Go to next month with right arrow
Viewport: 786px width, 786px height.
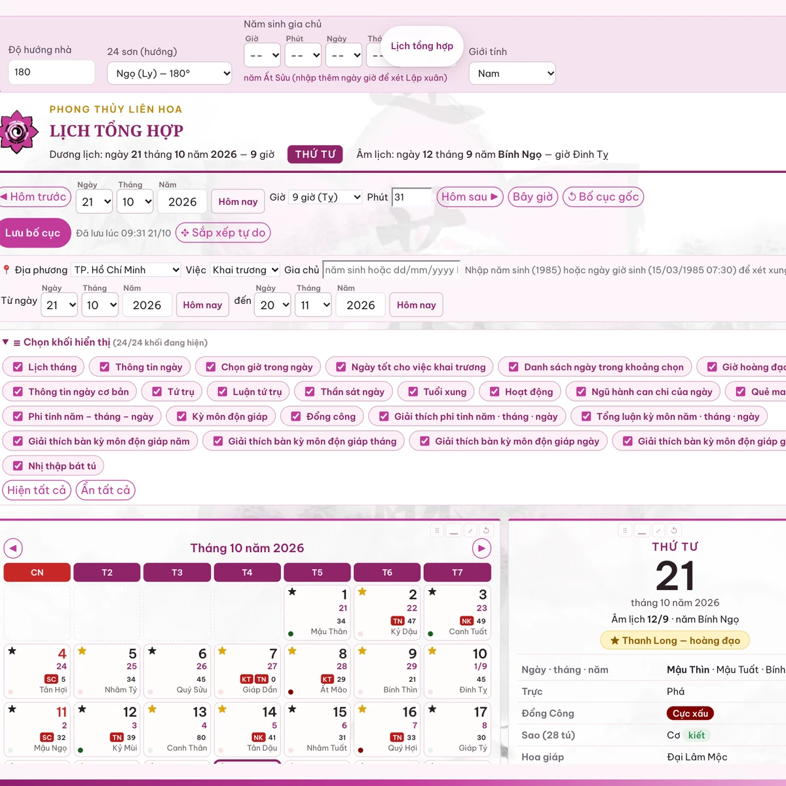click(x=481, y=548)
